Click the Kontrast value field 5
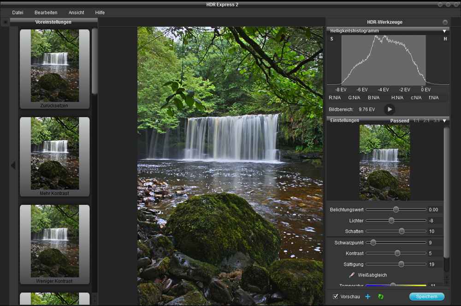The height and width of the screenshot is (306, 461). tap(435, 253)
